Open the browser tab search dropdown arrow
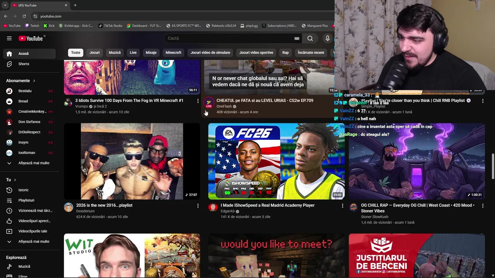495x278 pixels. (x=5, y=5)
